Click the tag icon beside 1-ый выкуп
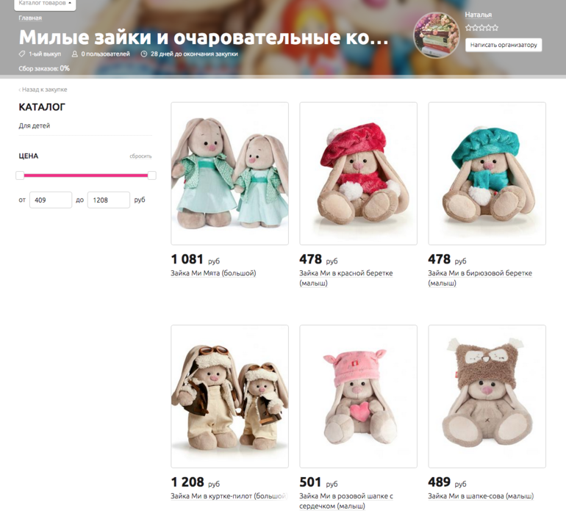 coord(22,54)
